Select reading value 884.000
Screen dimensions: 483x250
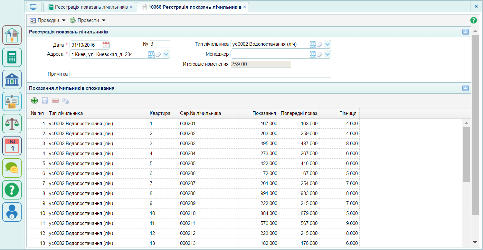point(259,213)
